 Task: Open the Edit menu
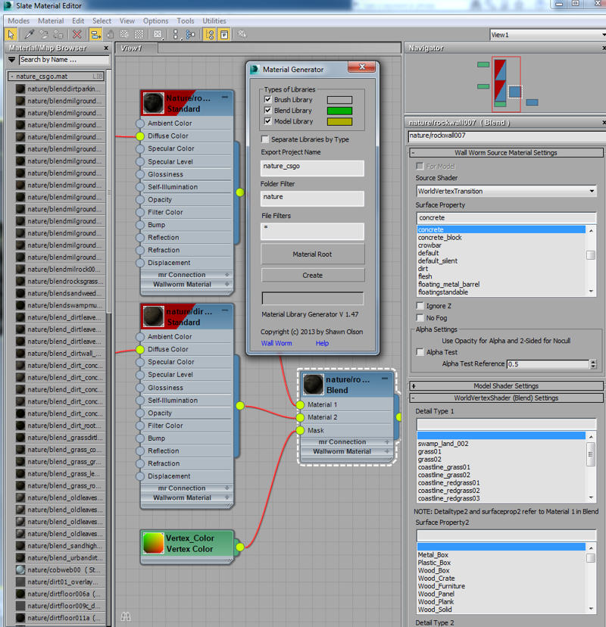(78, 20)
